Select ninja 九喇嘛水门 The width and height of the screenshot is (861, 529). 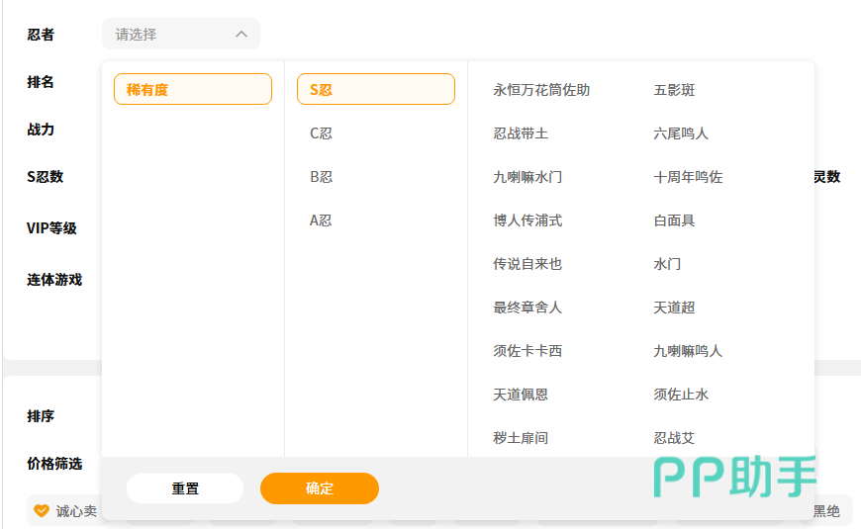point(527,177)
